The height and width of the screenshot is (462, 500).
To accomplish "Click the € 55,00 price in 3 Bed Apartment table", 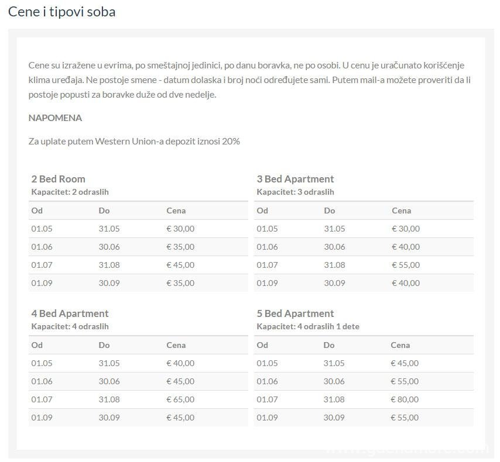I will (x=406, y=265).
